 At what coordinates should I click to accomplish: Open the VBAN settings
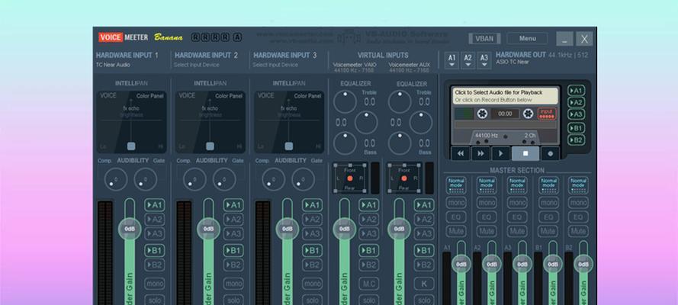coord(484,38)
